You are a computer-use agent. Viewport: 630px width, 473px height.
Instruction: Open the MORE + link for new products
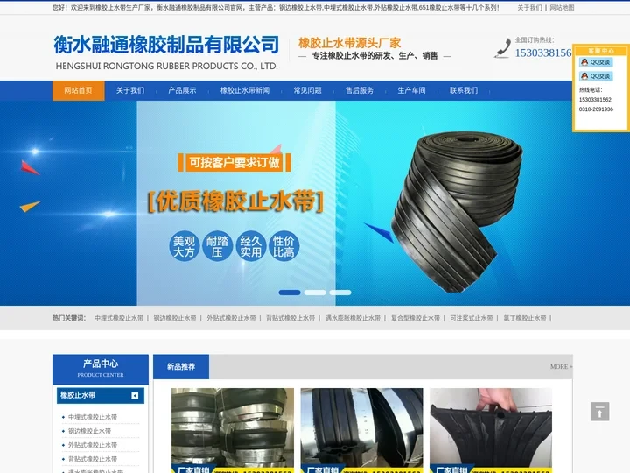(x=561, y=367)
